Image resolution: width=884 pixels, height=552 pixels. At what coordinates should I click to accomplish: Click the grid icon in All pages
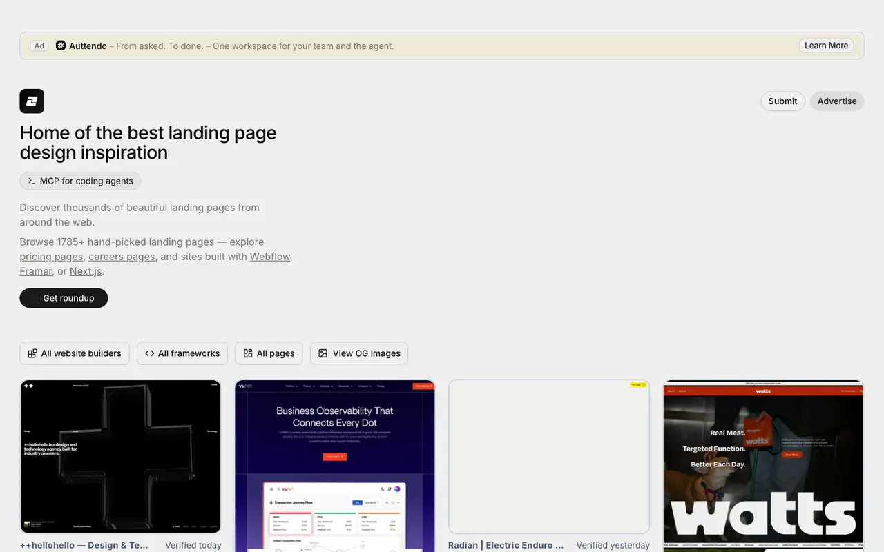tap(248, 353)
